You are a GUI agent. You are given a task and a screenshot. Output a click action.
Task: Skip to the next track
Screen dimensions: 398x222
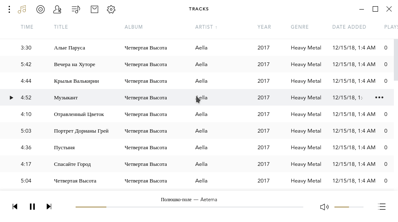(49, 207)
